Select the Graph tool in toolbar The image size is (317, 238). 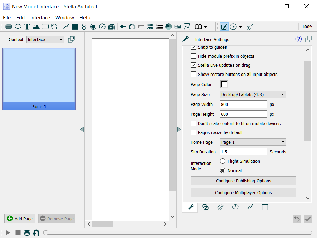tap(66, 27)
